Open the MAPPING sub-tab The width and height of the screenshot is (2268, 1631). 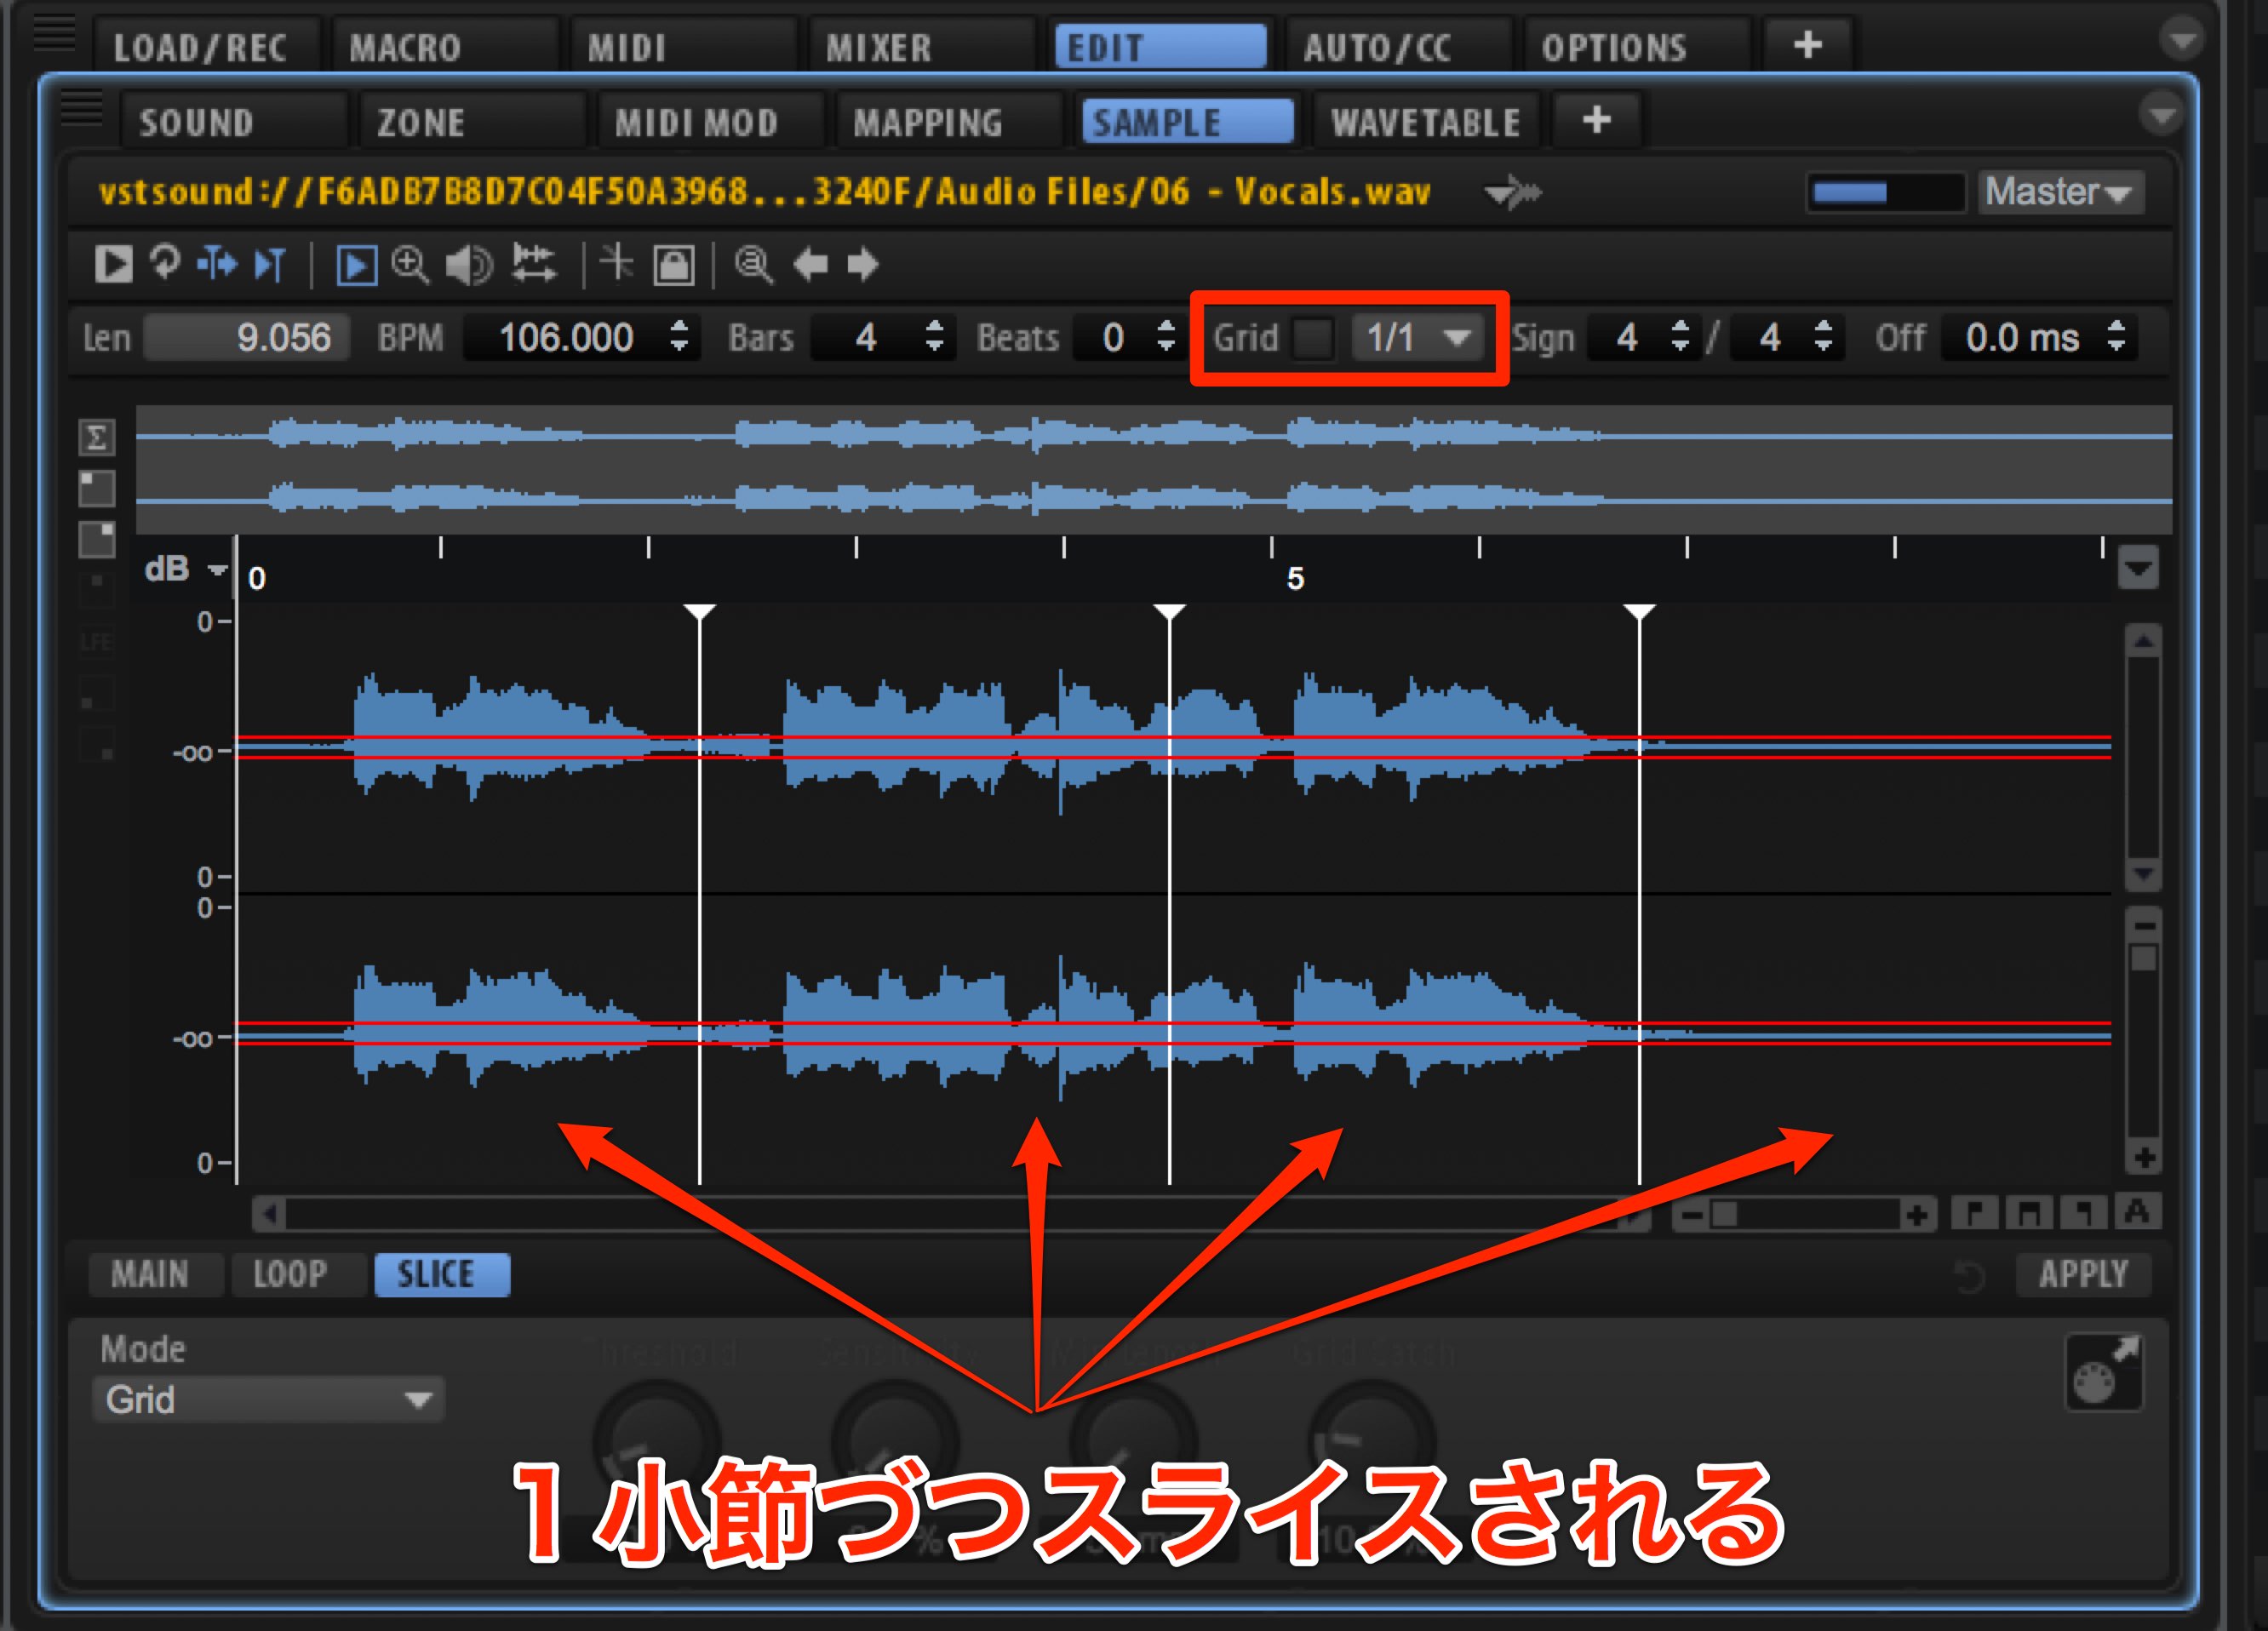[948, 122]
